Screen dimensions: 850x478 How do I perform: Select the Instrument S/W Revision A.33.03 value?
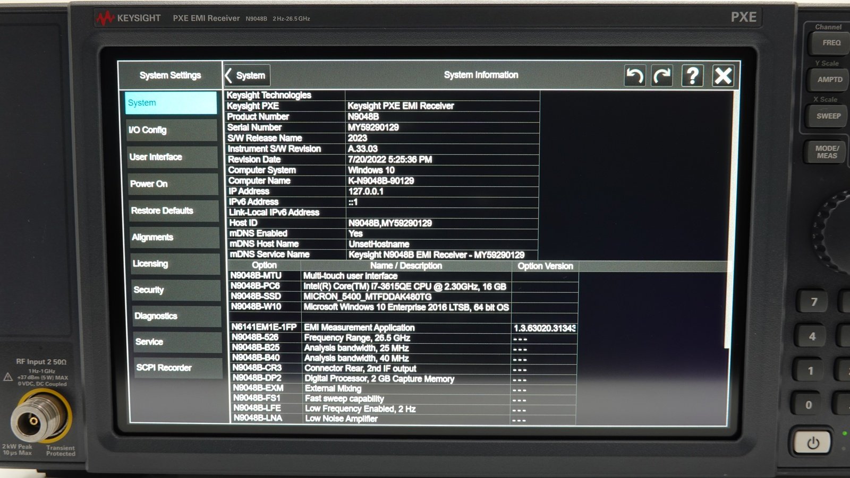(363, 149)
